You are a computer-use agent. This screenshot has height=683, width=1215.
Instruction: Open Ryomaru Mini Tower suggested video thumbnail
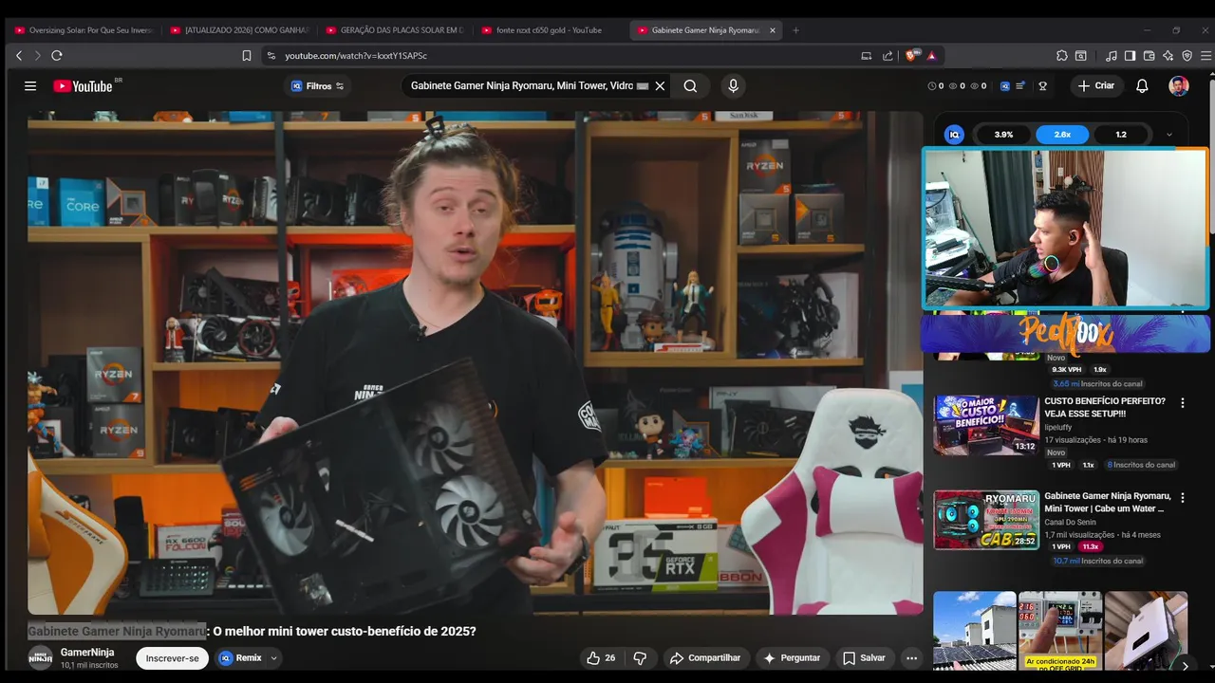(x=986, y=520)
